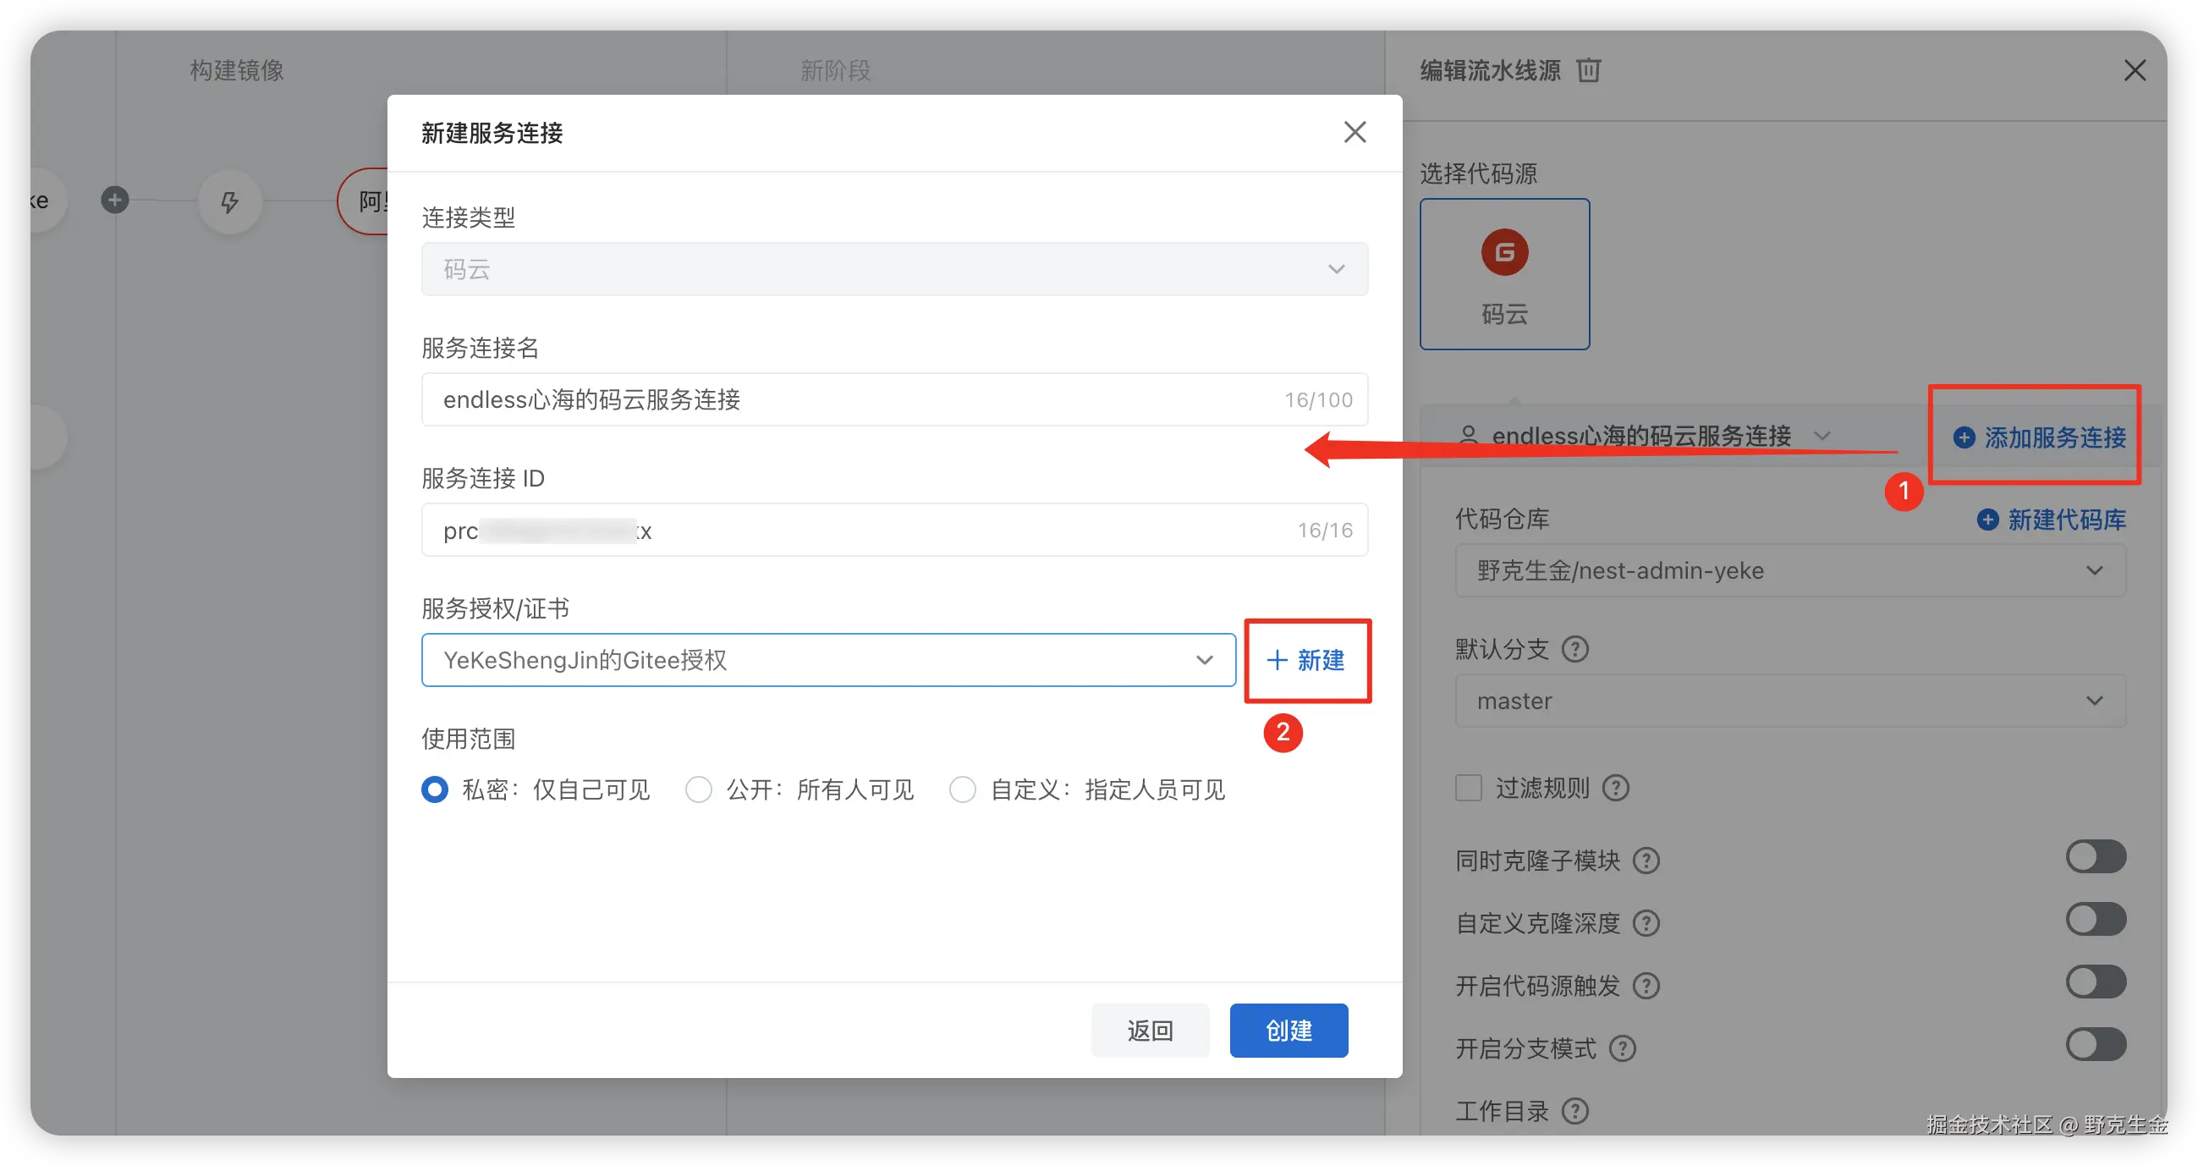Select 公开：所有人可见 radio option
Image resolution: width=2198 pixels, height=1166 pixels.
click(x=699, y=789)
